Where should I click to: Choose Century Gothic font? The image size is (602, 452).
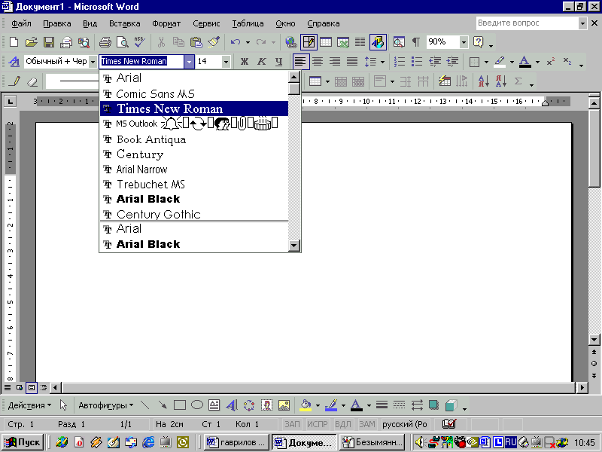194,214
